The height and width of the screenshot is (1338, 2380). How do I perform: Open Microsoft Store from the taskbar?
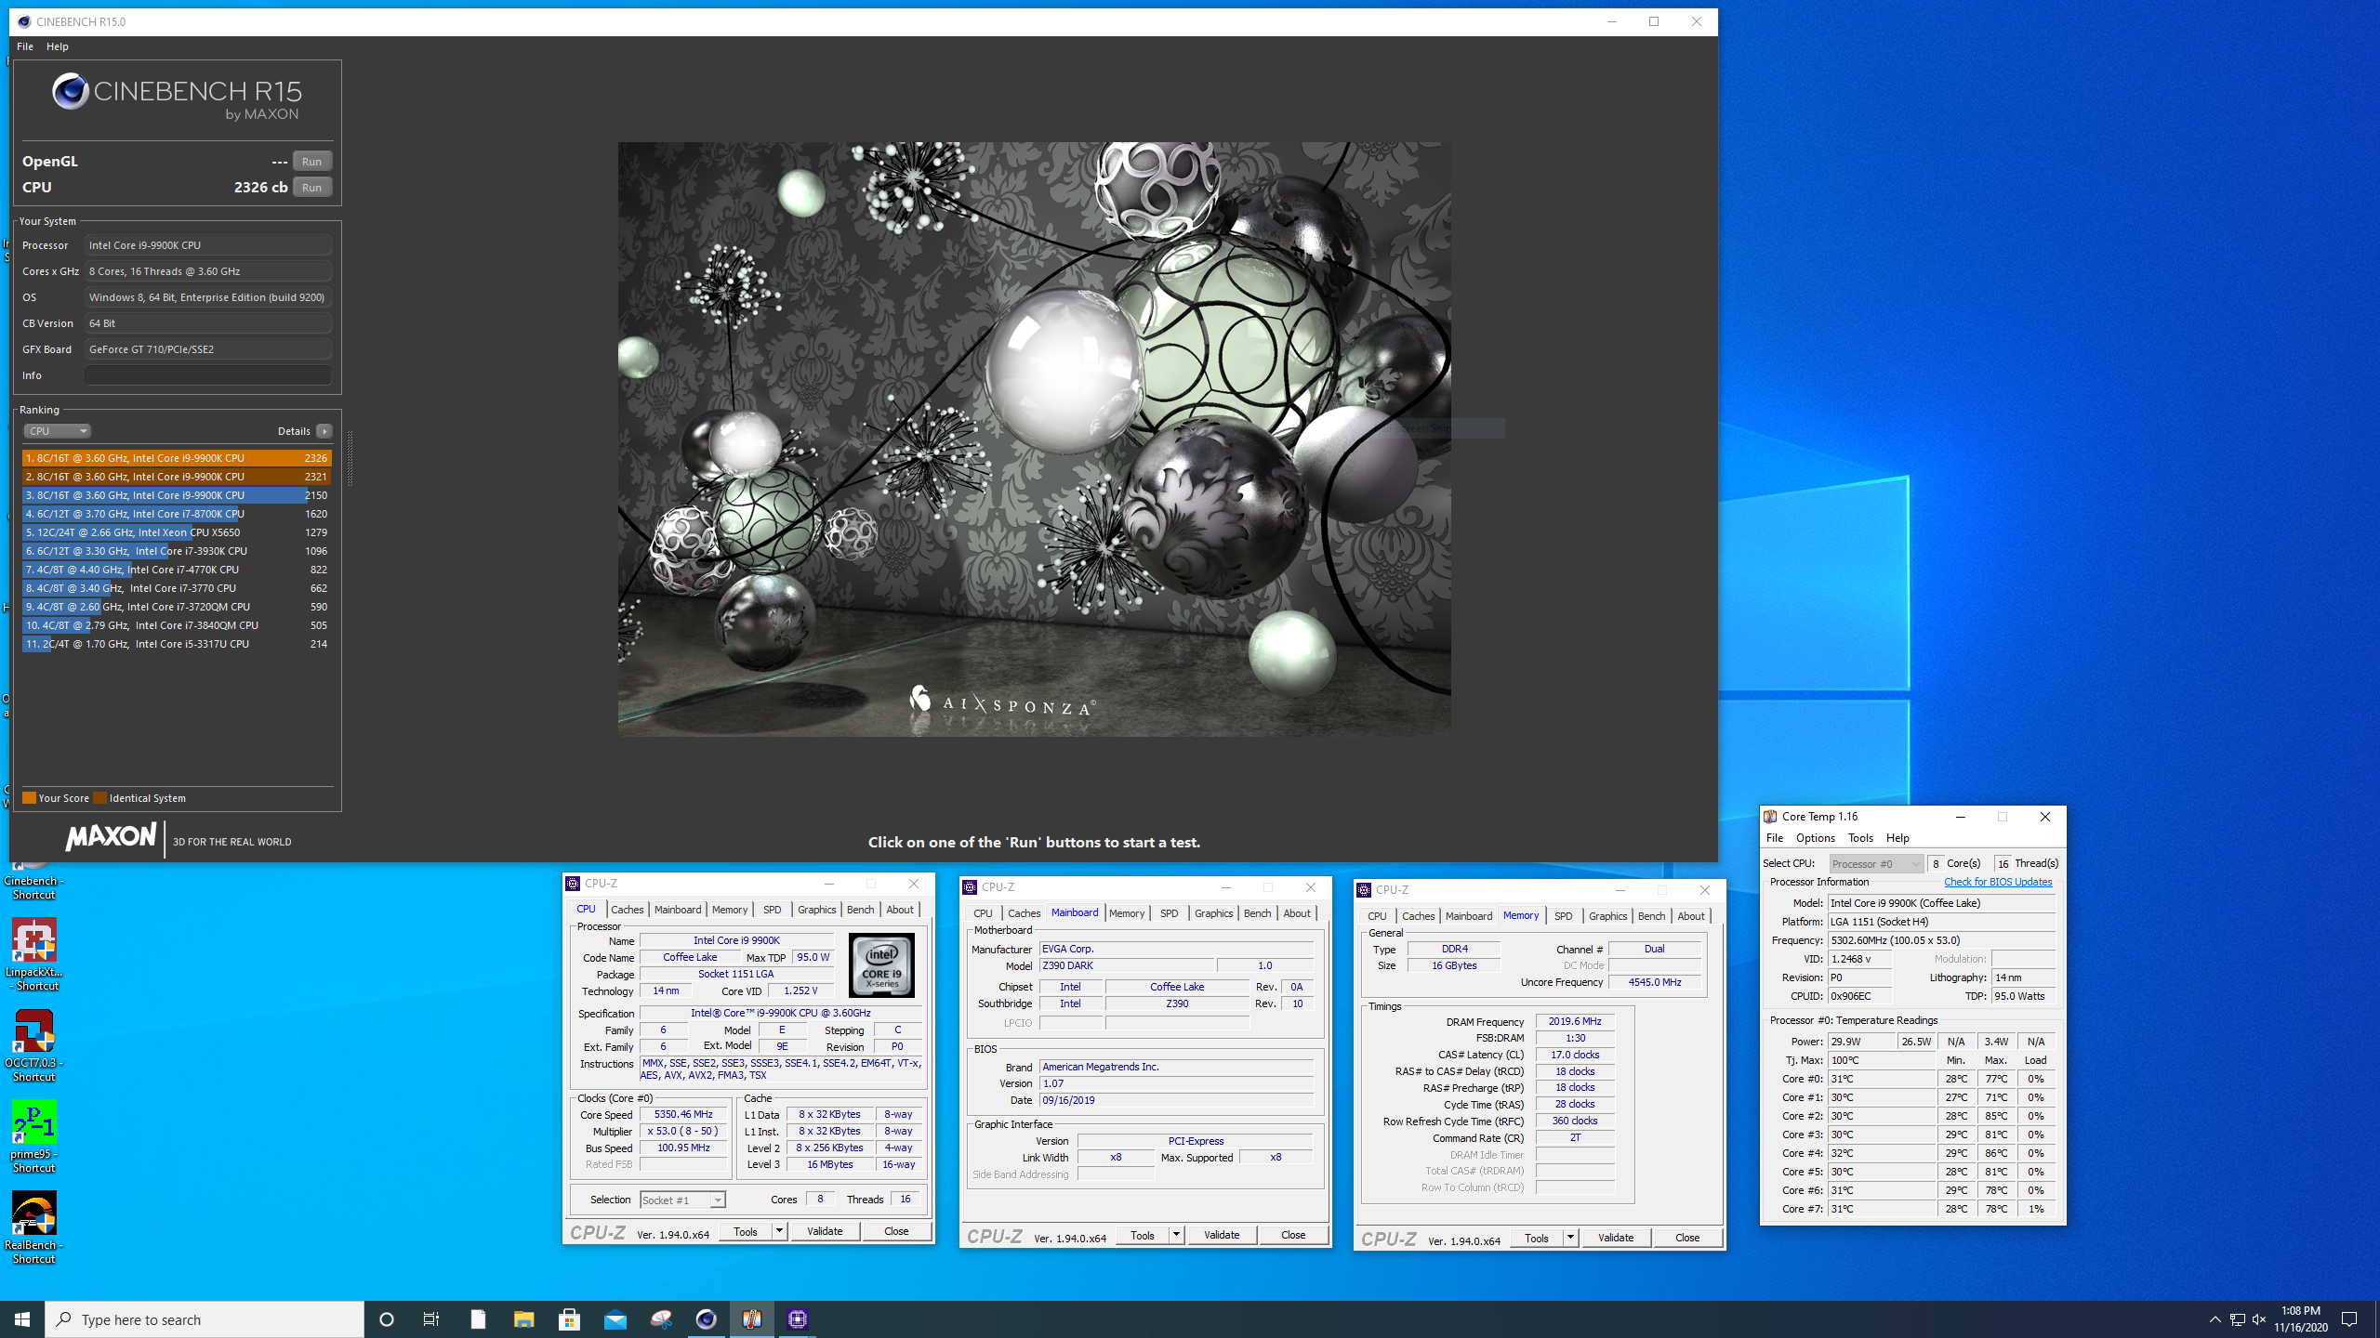click(569, 1319)
